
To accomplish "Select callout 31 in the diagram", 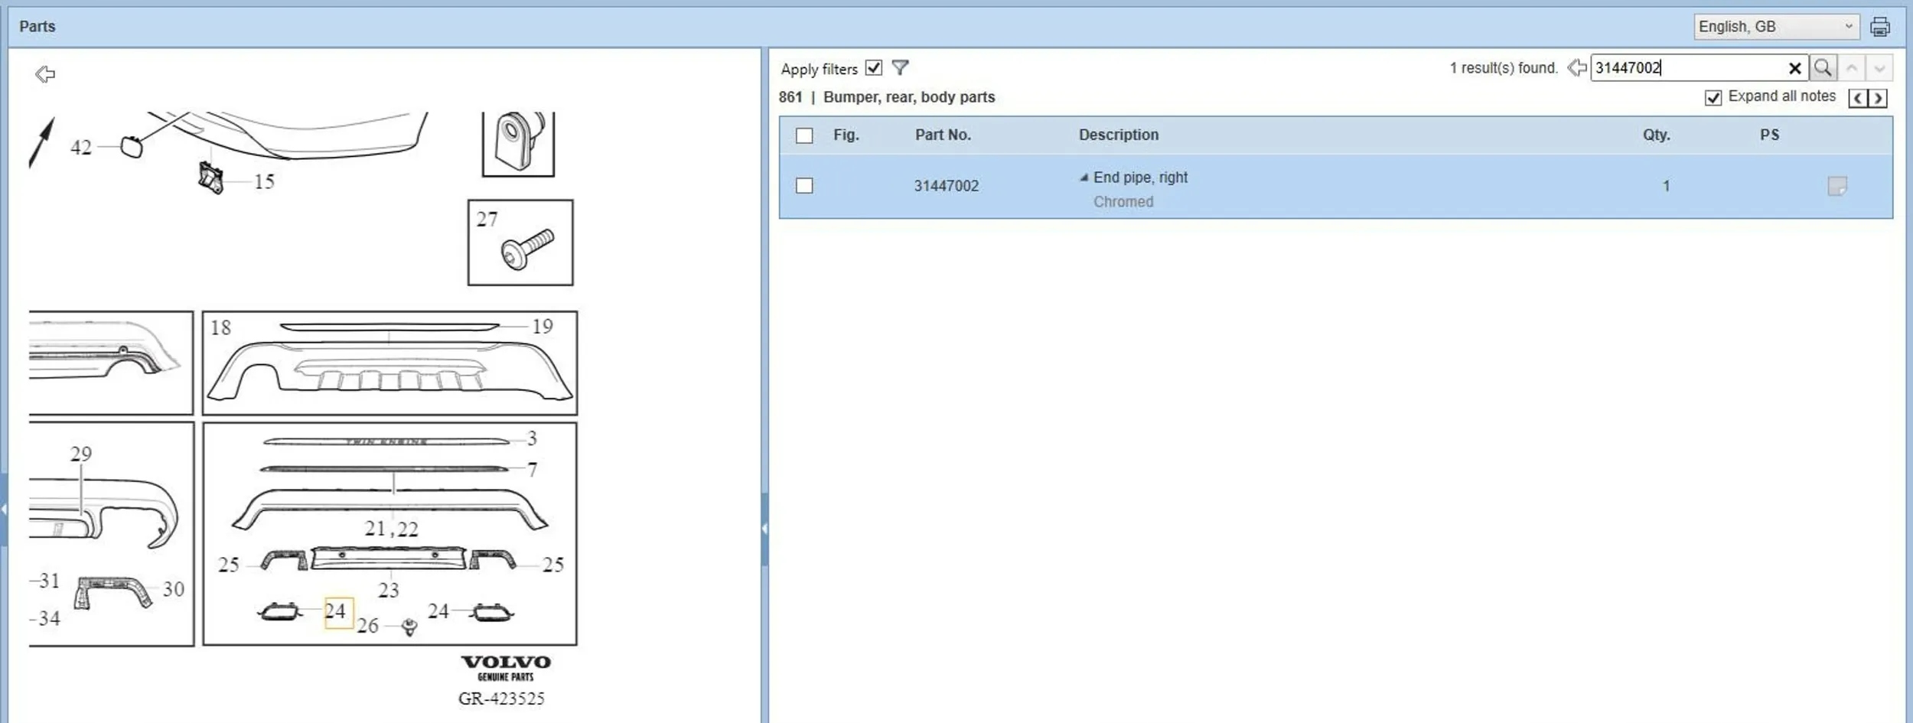I will click(x=50, y=581).
